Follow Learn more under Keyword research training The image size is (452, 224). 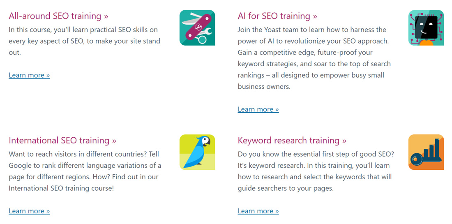258,211
